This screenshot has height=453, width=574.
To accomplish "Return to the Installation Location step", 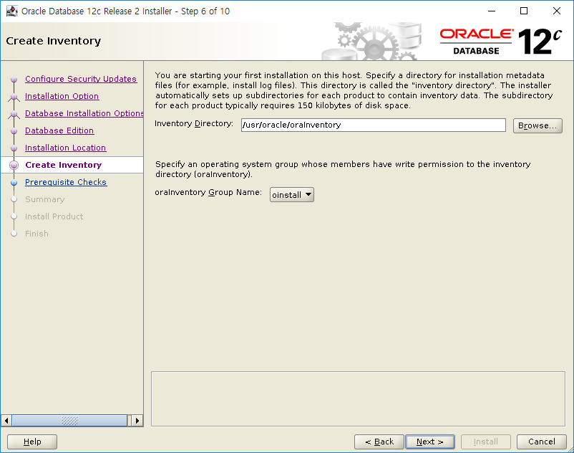I will 66,148.
